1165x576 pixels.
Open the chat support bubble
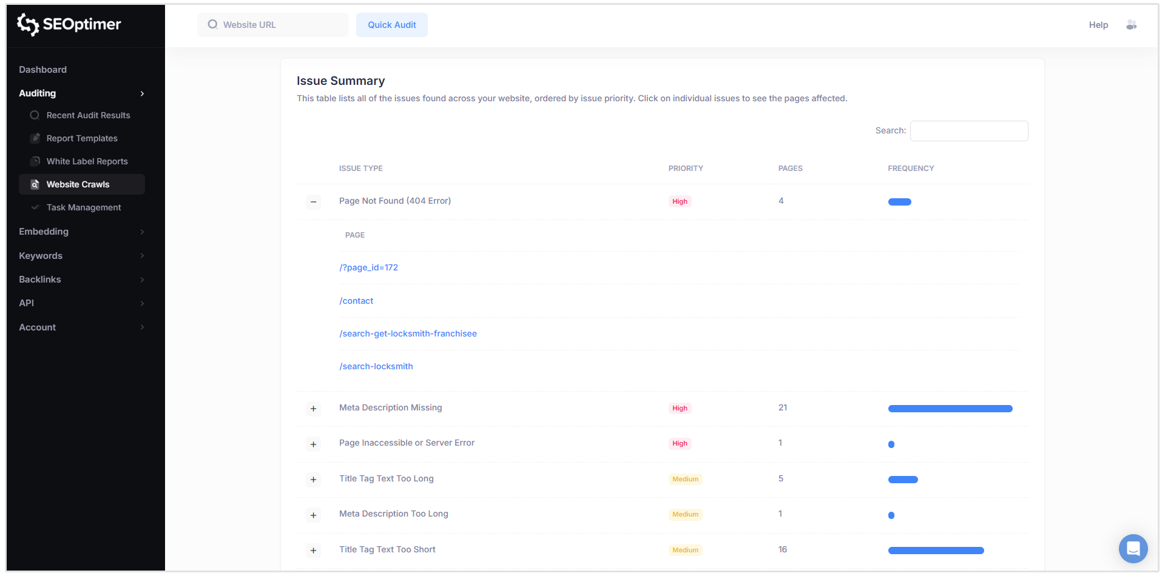1133,549
